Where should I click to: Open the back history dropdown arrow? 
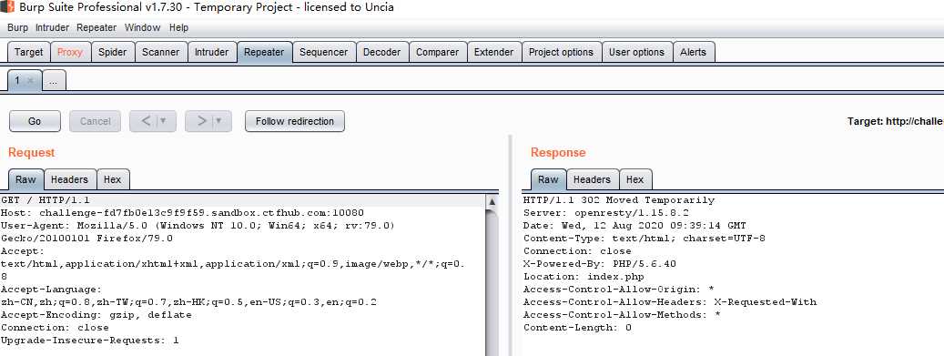point(164,121)
